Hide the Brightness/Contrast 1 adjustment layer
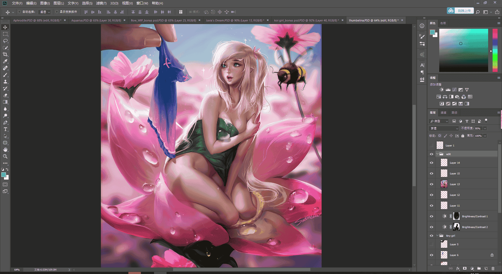502x274 pixels. 431,216
